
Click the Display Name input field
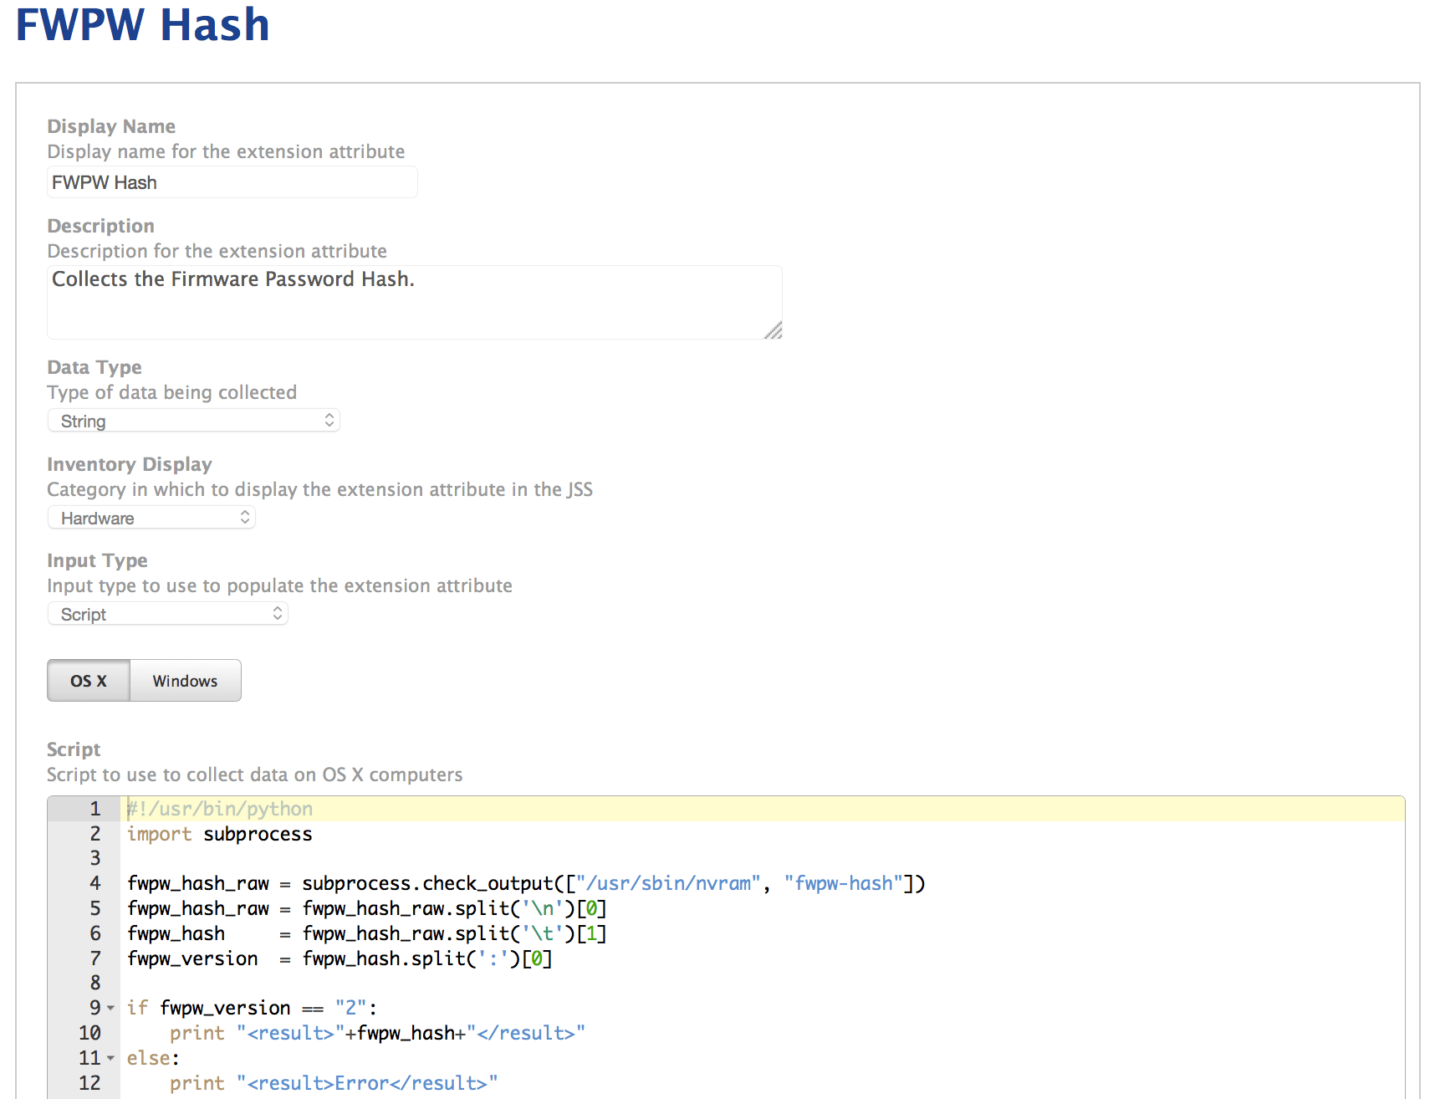tap(232, 182)
